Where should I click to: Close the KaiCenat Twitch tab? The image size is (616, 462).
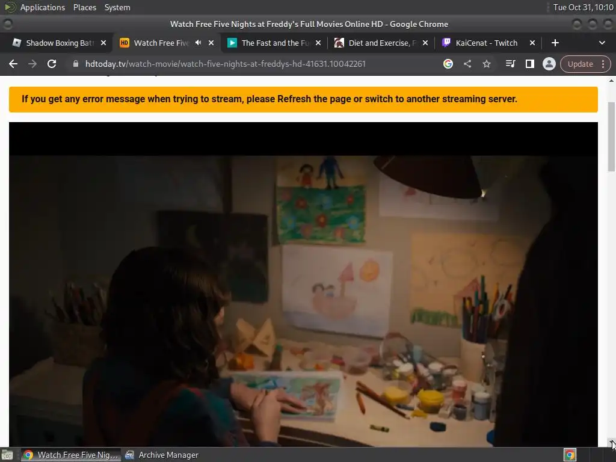(532, 43)
